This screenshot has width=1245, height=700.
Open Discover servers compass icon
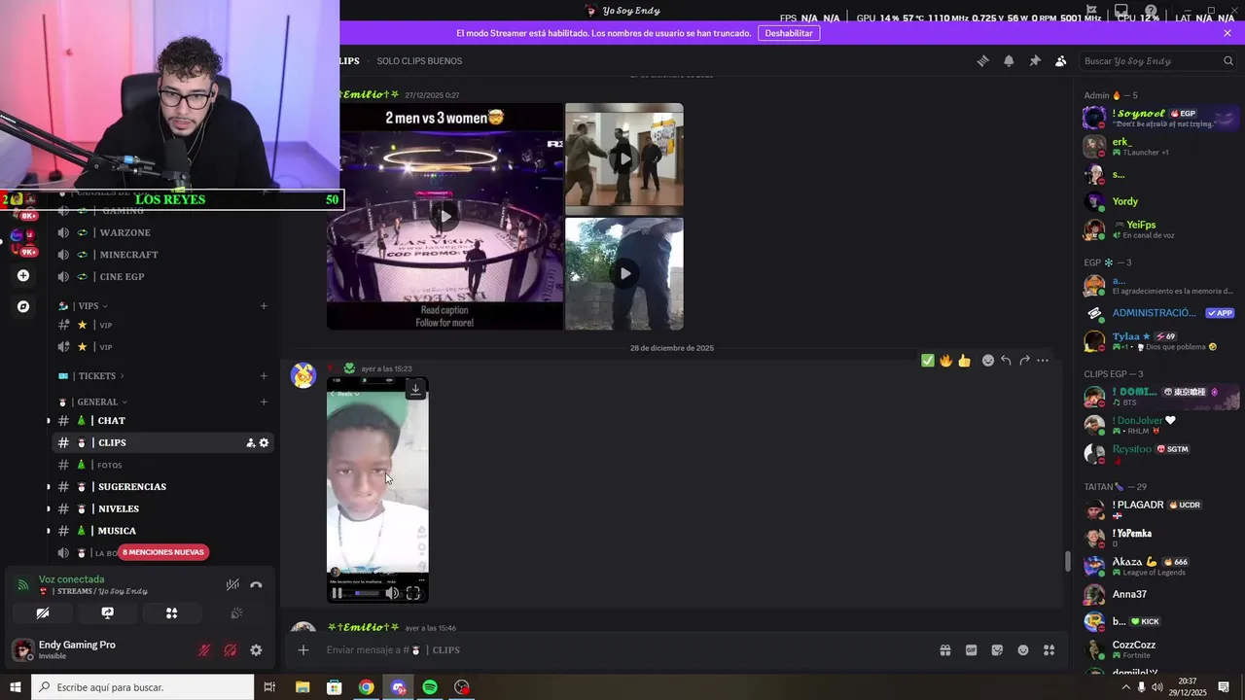pos(23,306)
